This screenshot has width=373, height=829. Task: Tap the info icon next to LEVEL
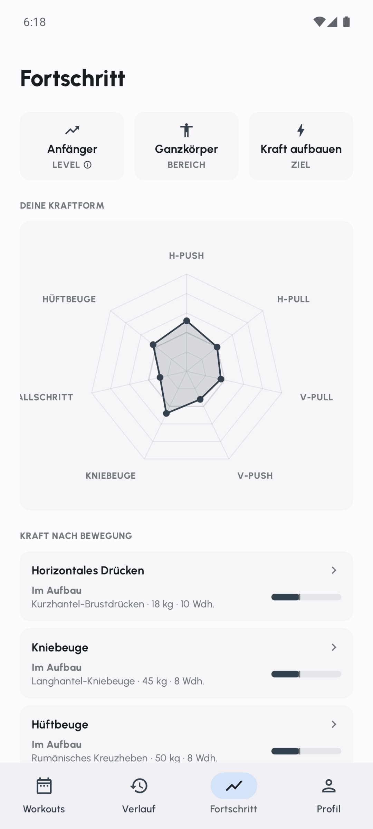[x=88, y=165]
